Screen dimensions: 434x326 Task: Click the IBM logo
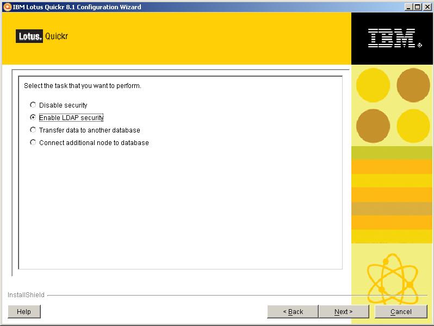coord(394,38)
